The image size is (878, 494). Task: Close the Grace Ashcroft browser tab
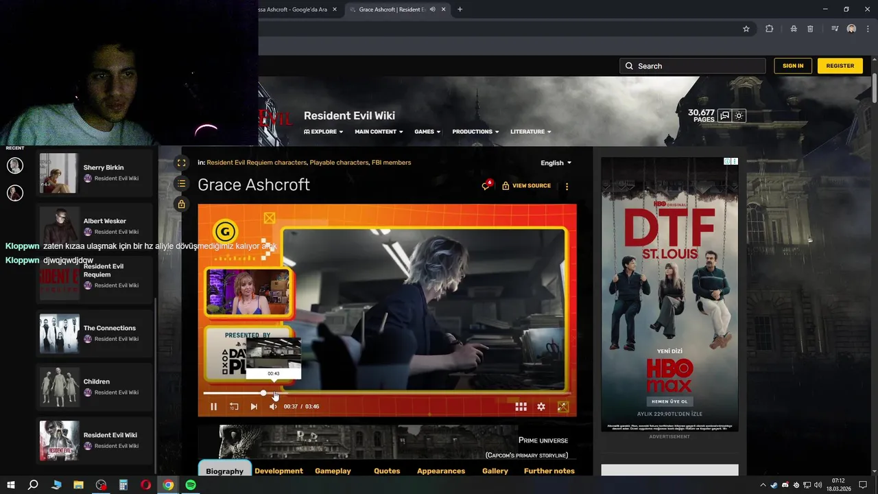444,10
